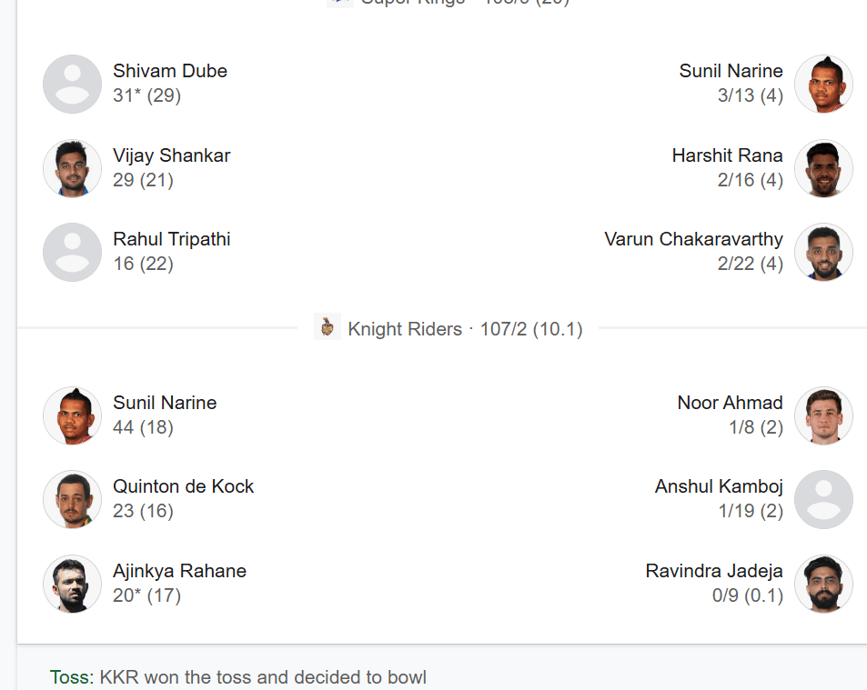The height and width of the screenshot is (690, 867).
Task: Click Shivam Dube's placeholder avatar
Action: [x=72, y=84]
